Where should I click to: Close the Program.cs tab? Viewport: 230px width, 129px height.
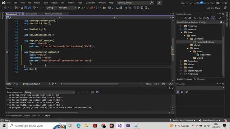click(23, 14)
